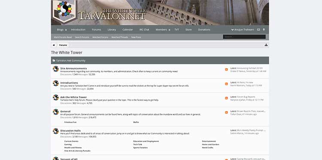Go to the Forums nav tab
322x160 pixels.
pyautogui.click(x=96, y=30)
